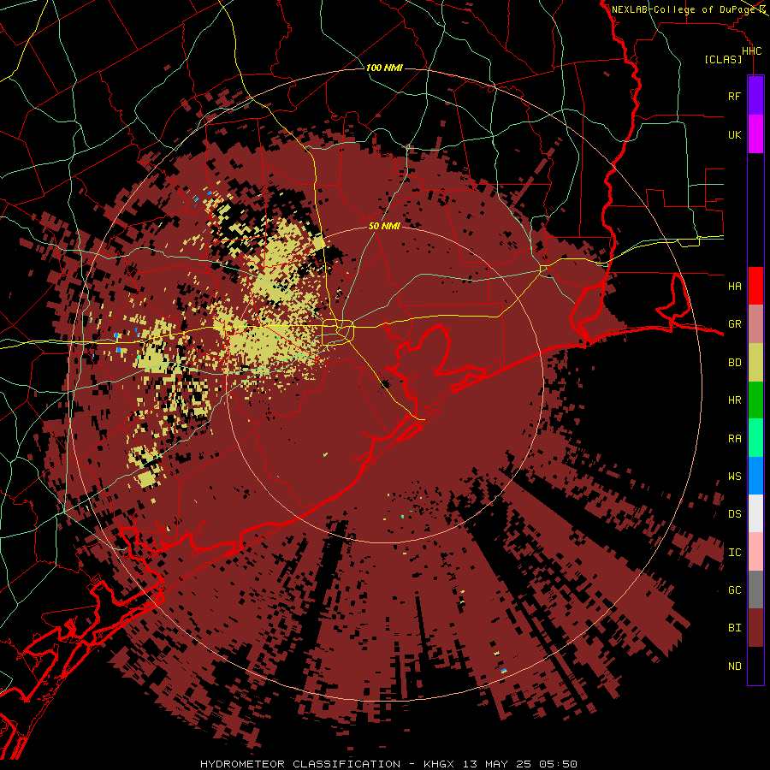Screen dimensions: 770x770
Task: Click the GR pink legend swatch
Action: pos(755,324)
